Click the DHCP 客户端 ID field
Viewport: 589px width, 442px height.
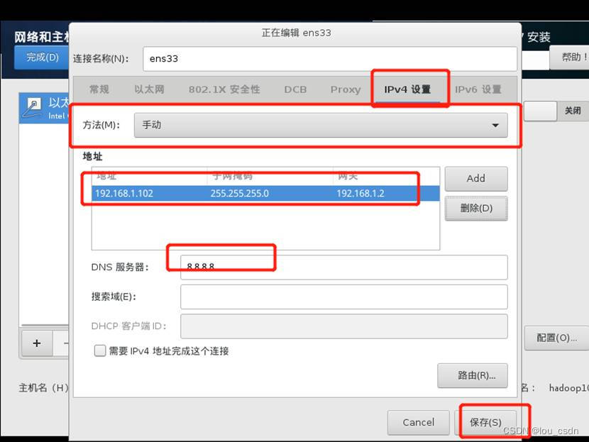pyautogui.click(x=343, y=326)
